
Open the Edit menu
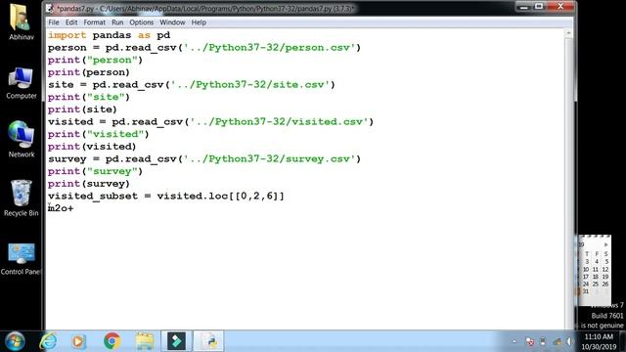(x=71, y=22)
